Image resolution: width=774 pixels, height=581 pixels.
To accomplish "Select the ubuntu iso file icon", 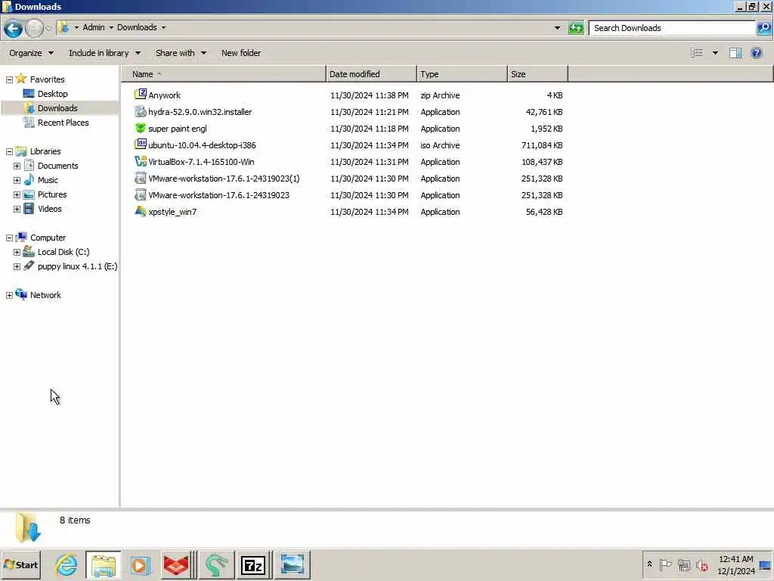I will [140, 144].
